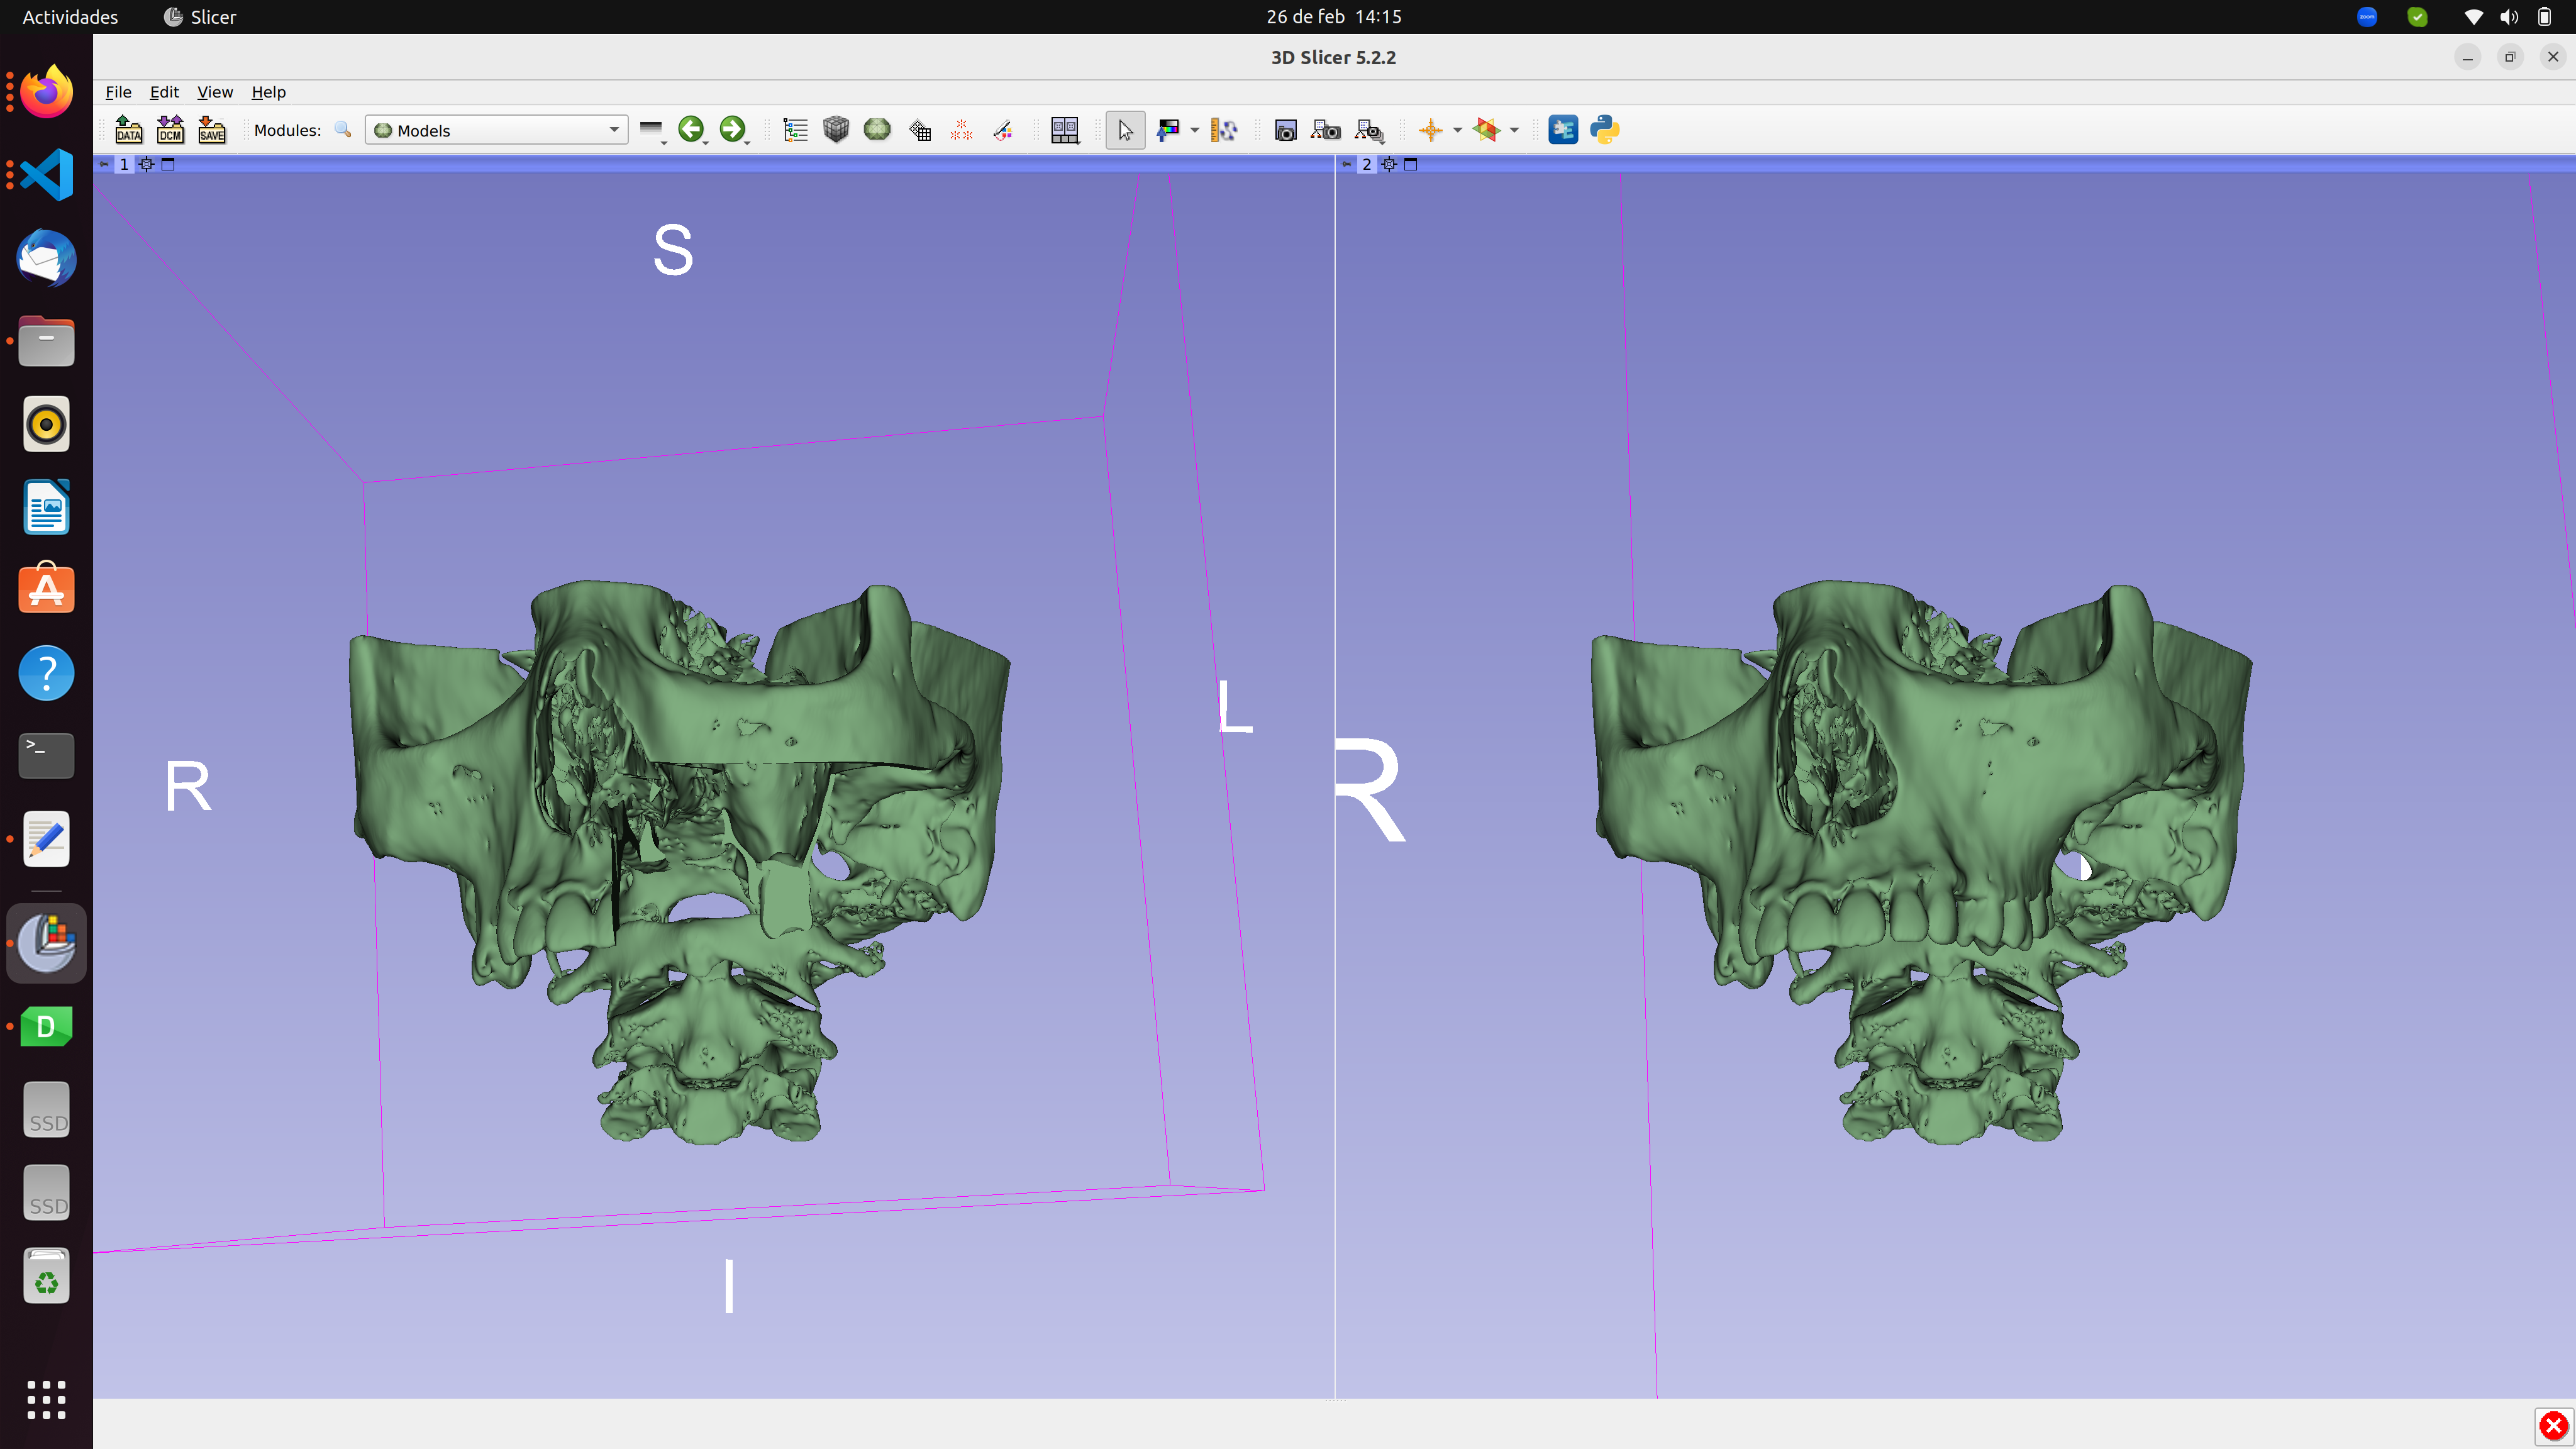
Task: Maximize the second 3D view
Action: pos(1410,164)
